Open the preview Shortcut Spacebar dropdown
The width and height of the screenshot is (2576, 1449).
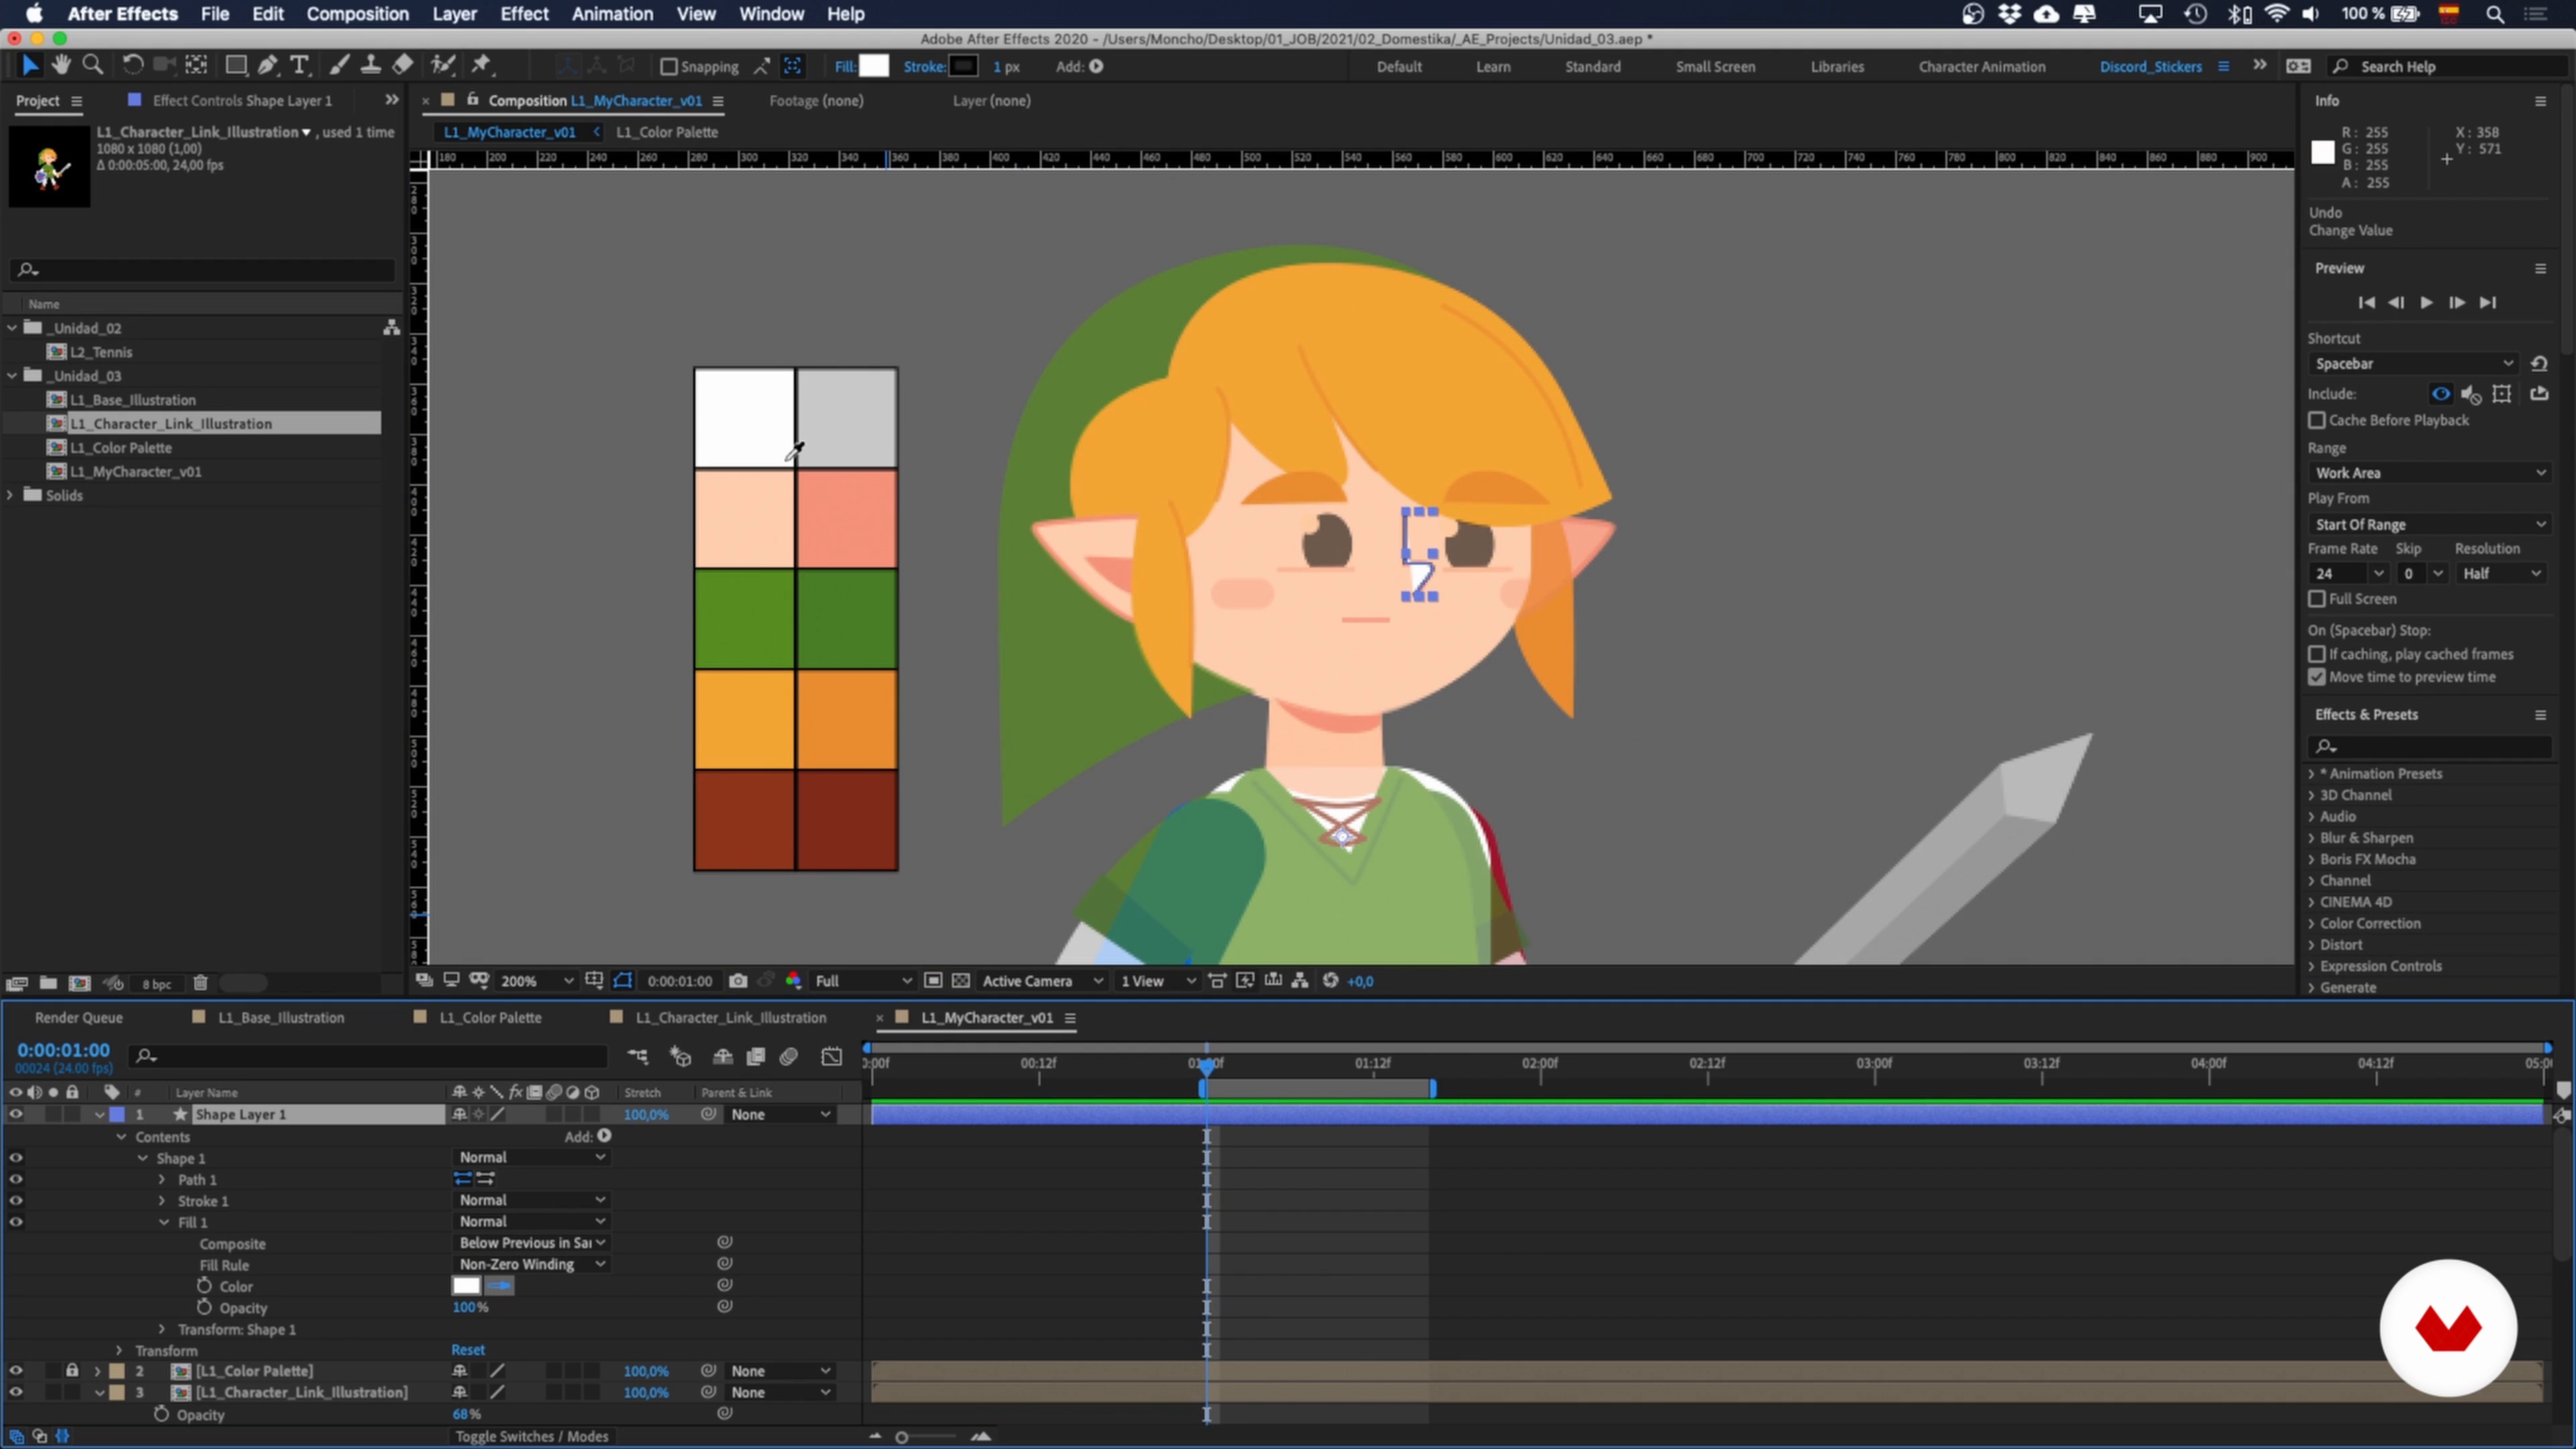[2413, 364]
